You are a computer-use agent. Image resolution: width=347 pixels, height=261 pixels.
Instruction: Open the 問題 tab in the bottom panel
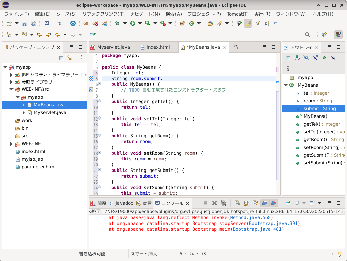[99, 203]
